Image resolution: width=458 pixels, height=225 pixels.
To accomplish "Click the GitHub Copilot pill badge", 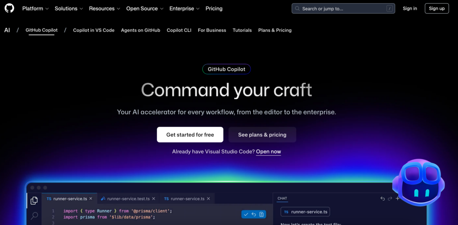I will click(227, 69).
